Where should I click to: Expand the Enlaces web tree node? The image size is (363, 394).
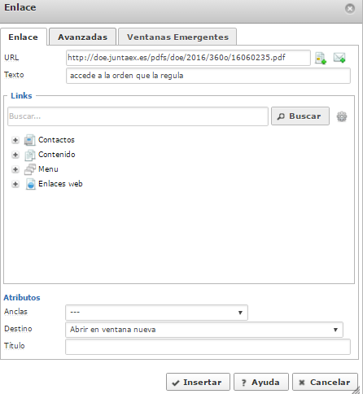[15, 184]
